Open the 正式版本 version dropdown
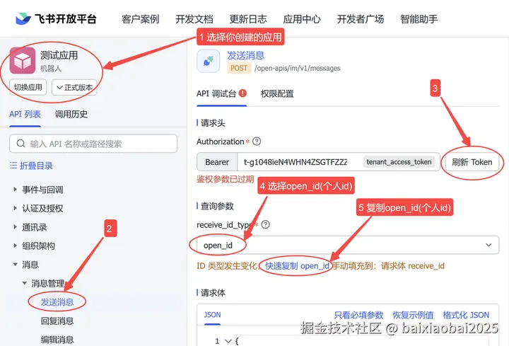Image resolution: width=509 pixels, height=346 pixels. (74, 88)
